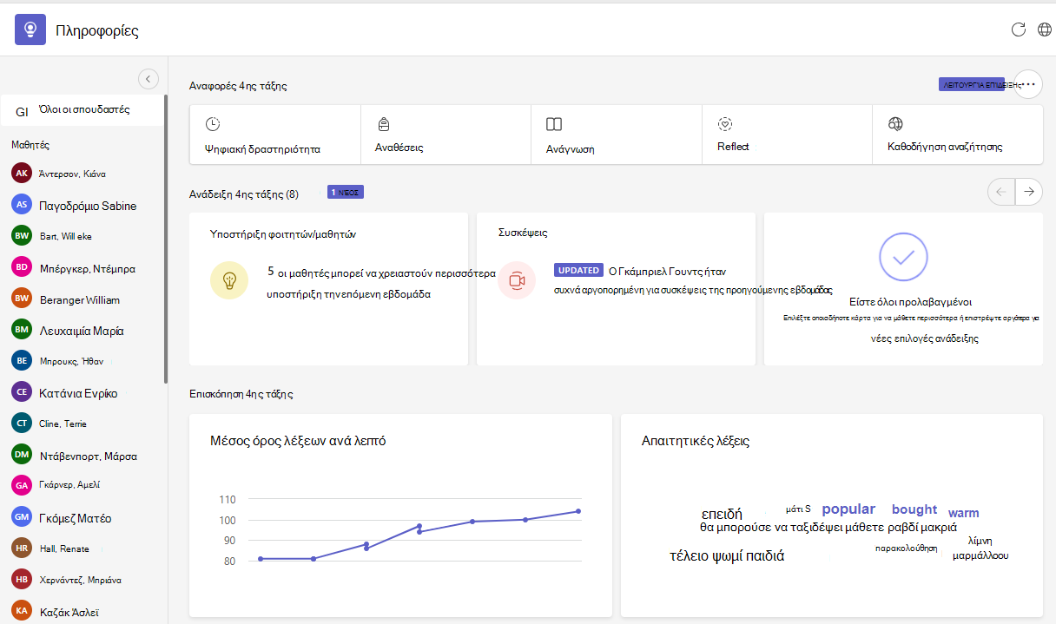
Task: Click 'τέλειο ψωμί παιδιά' in word cloud
Action: 727,555
